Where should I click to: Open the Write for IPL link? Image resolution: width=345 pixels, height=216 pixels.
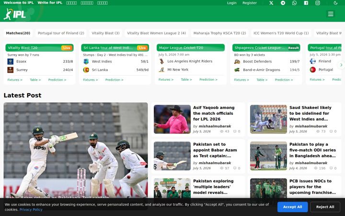point(50,3)
